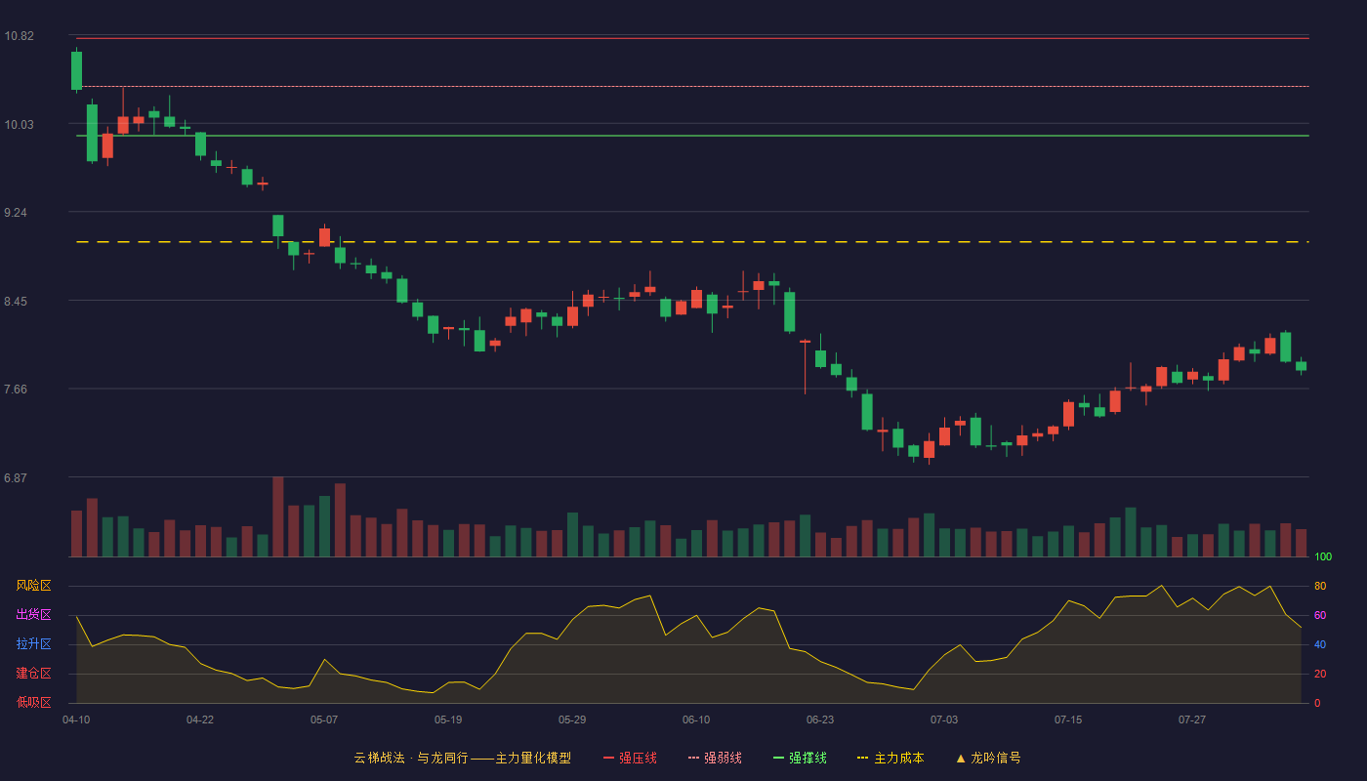Toggle the 龙吟信号 legend series
Image resolution: width=1367 pixels, height=781 pixels.
pyautogui.click(x=987, y=758)
